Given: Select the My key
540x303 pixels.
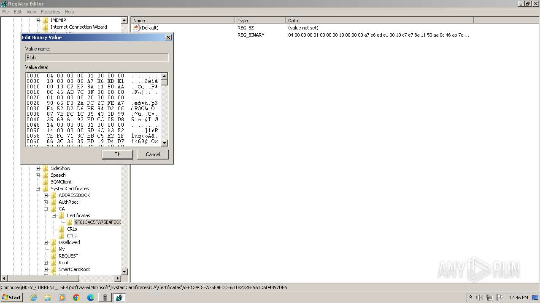Looking at the screenshot, I should [x=62, y=249].
